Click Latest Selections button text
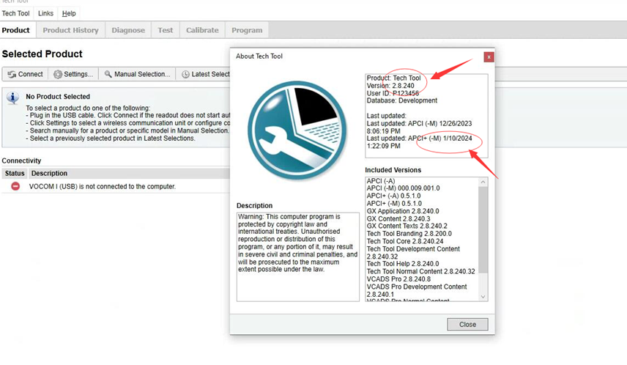Viewport: 627px width, 365px height. pyautogui.click(x=210, y=74)
